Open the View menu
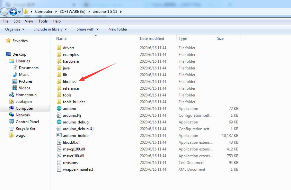Screen dimensions: 291x190 29,21
